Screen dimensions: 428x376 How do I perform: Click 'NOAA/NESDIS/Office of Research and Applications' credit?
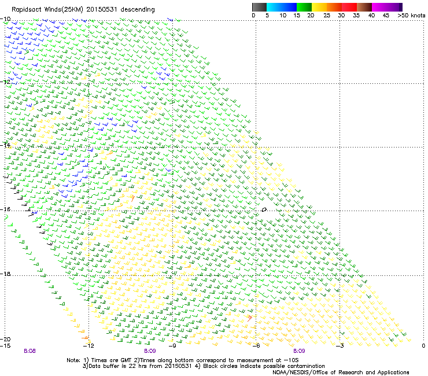click(341, 373)
